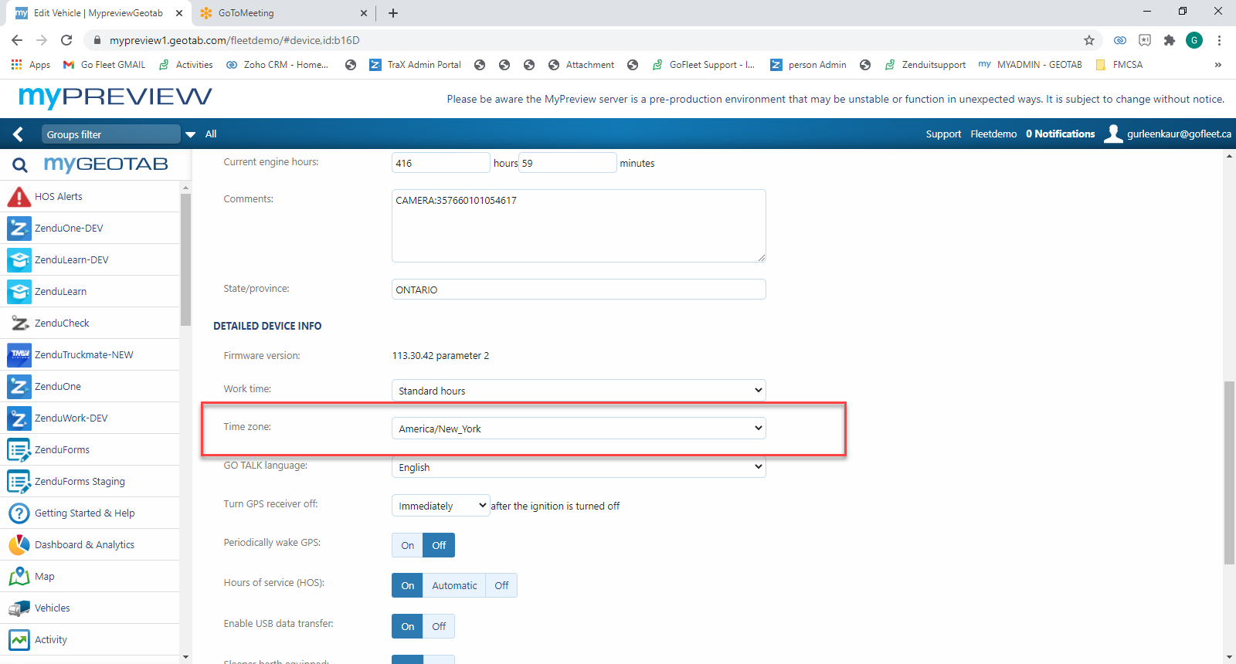Set Hours of service to Off

click(501, 585)
